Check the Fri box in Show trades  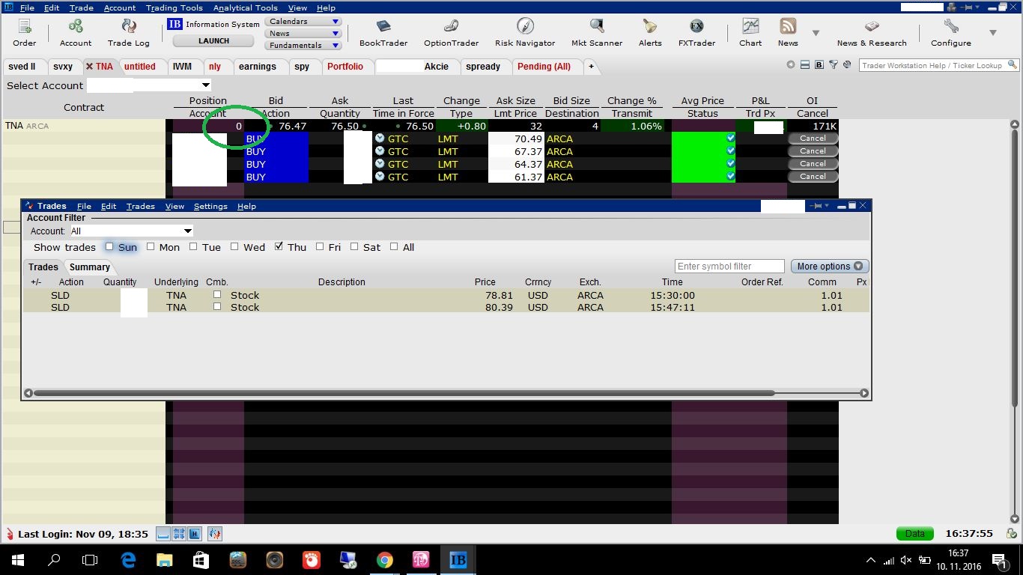click(x=321, y=246)
